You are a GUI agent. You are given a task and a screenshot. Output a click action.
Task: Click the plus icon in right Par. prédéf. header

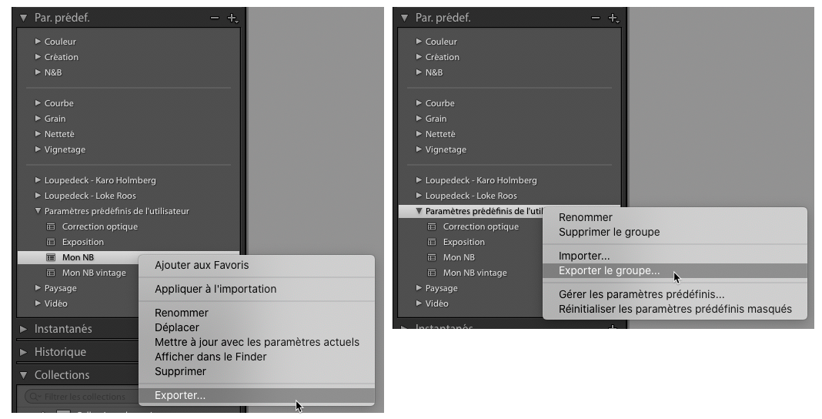coord(613,18)
